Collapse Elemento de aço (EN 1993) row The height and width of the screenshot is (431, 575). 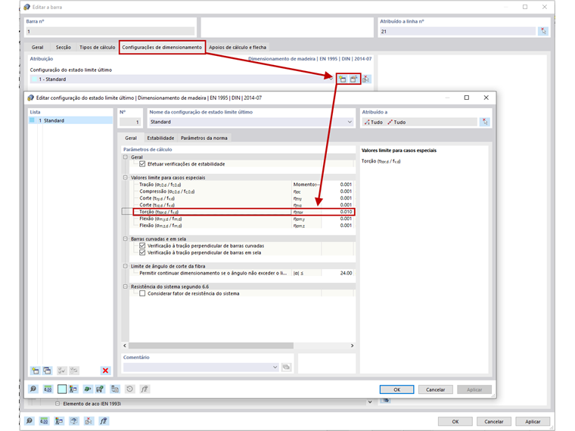point(57,404)
